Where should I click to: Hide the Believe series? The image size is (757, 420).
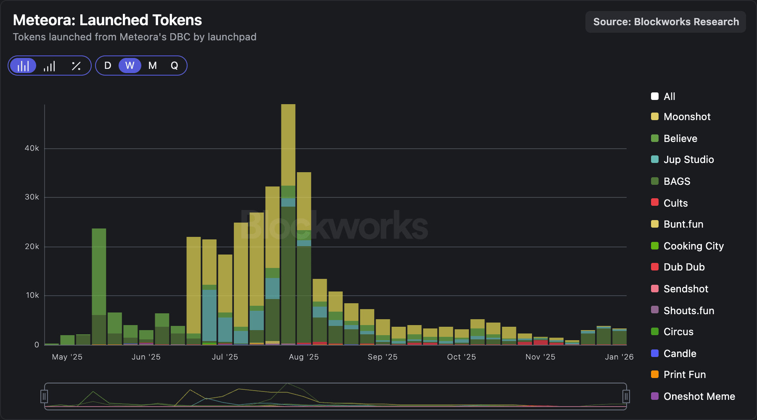pyautogui.click(x=680, y=139)
